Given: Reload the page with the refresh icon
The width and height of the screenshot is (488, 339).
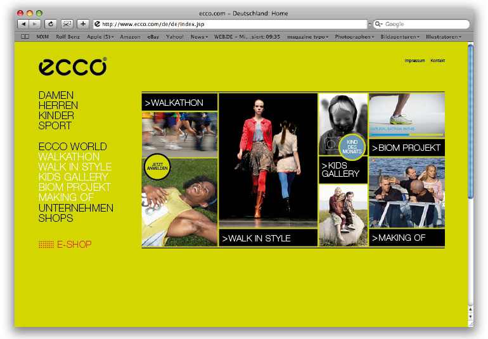Looking at the screenshot, I should 51,24.
